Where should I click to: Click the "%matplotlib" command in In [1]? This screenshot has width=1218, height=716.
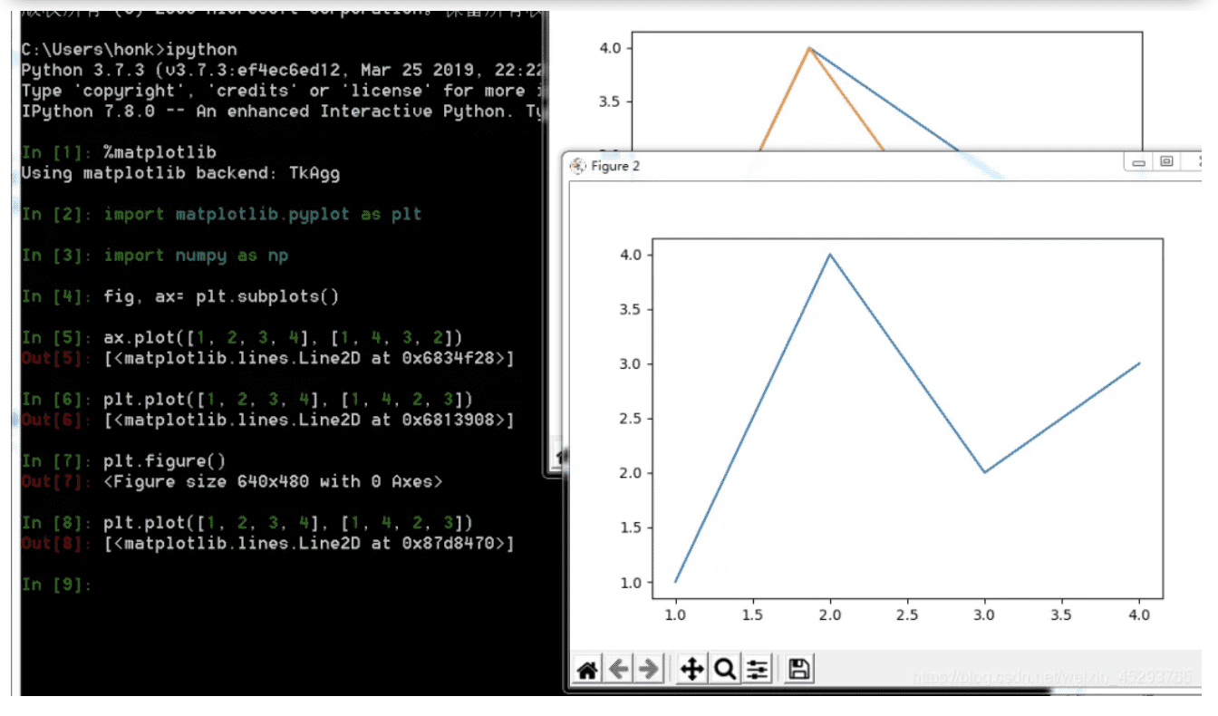click(x=160, y=152)
